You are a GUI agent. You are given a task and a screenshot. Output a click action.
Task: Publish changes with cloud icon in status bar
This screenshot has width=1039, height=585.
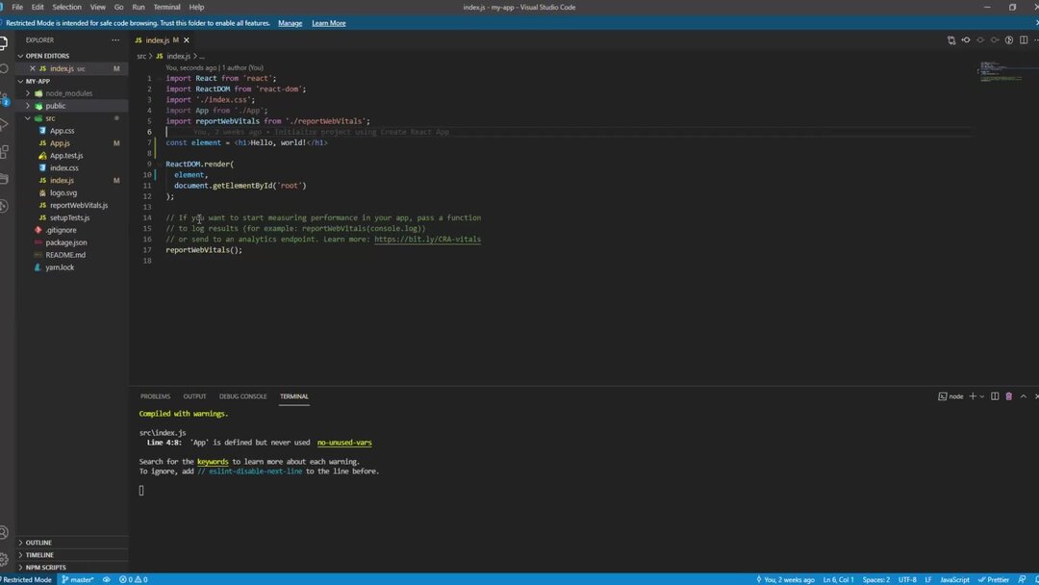106,579
